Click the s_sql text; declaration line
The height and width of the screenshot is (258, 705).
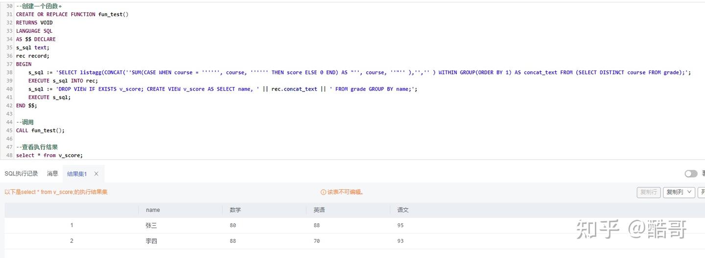pos(33,47)
